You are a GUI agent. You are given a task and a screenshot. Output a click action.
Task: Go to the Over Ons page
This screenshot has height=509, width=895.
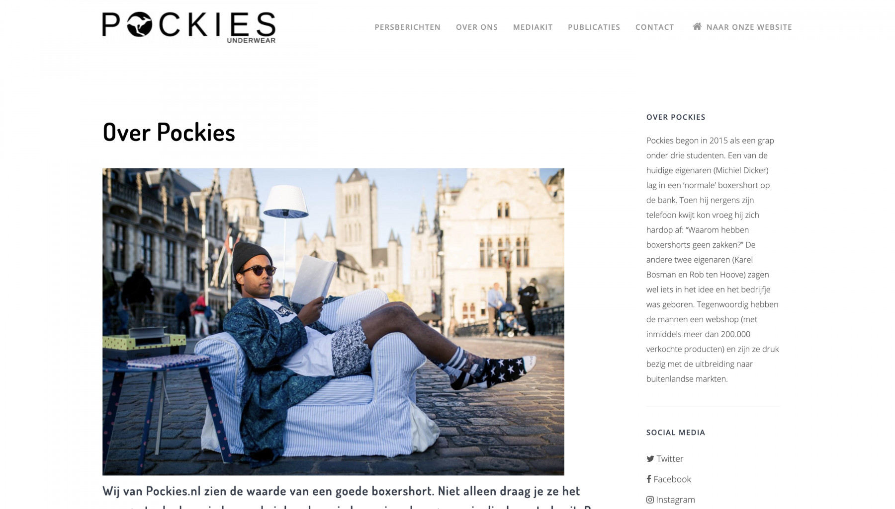click(477, 27)
